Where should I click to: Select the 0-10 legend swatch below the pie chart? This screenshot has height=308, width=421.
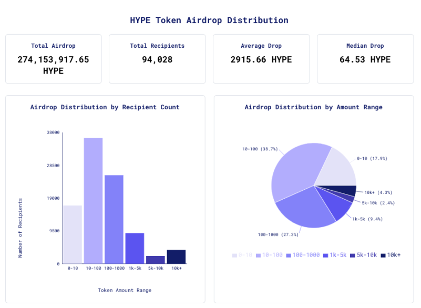click(234, 255)
